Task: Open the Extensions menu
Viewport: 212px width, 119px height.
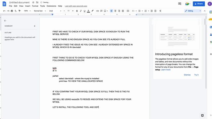Action: click(x=51, y=6)
